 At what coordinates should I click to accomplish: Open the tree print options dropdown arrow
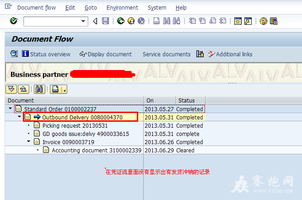[65, 89]
